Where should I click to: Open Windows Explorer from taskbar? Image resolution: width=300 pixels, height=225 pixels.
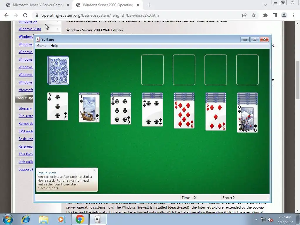44,219
